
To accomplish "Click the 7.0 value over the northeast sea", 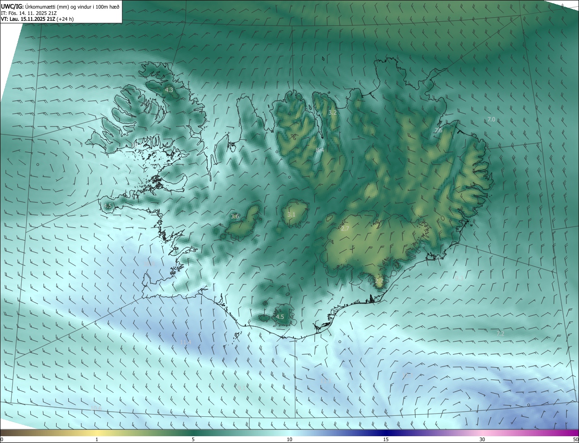I will click(x=491, y=119).
